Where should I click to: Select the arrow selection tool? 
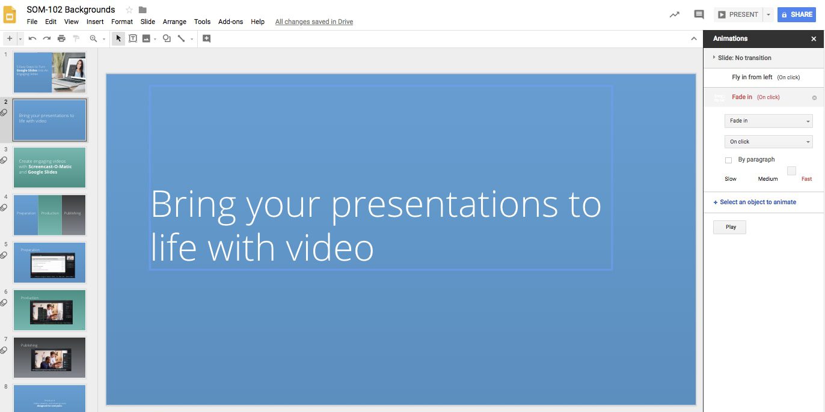click(x=118, y=38)
